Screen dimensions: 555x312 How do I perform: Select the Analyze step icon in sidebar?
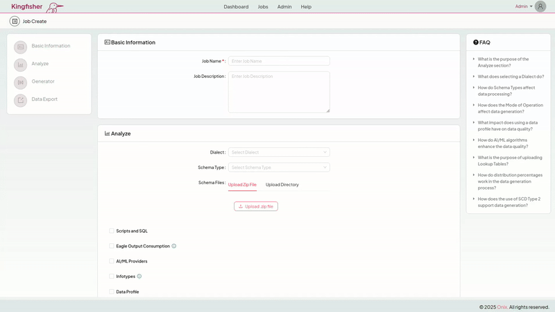[20, 65]
